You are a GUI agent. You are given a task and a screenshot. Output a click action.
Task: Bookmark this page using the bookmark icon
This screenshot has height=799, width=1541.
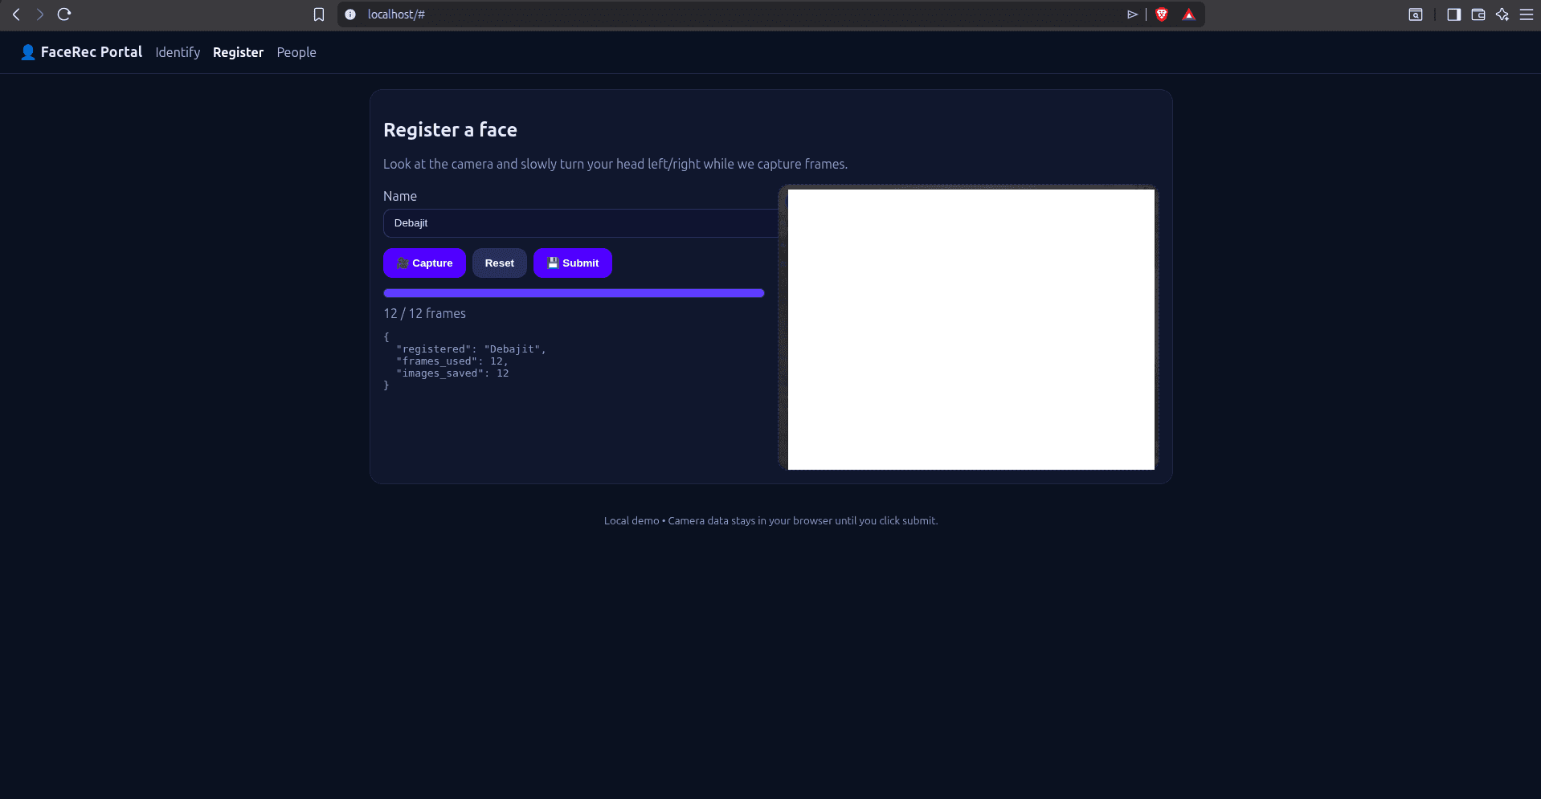[318, 14]
